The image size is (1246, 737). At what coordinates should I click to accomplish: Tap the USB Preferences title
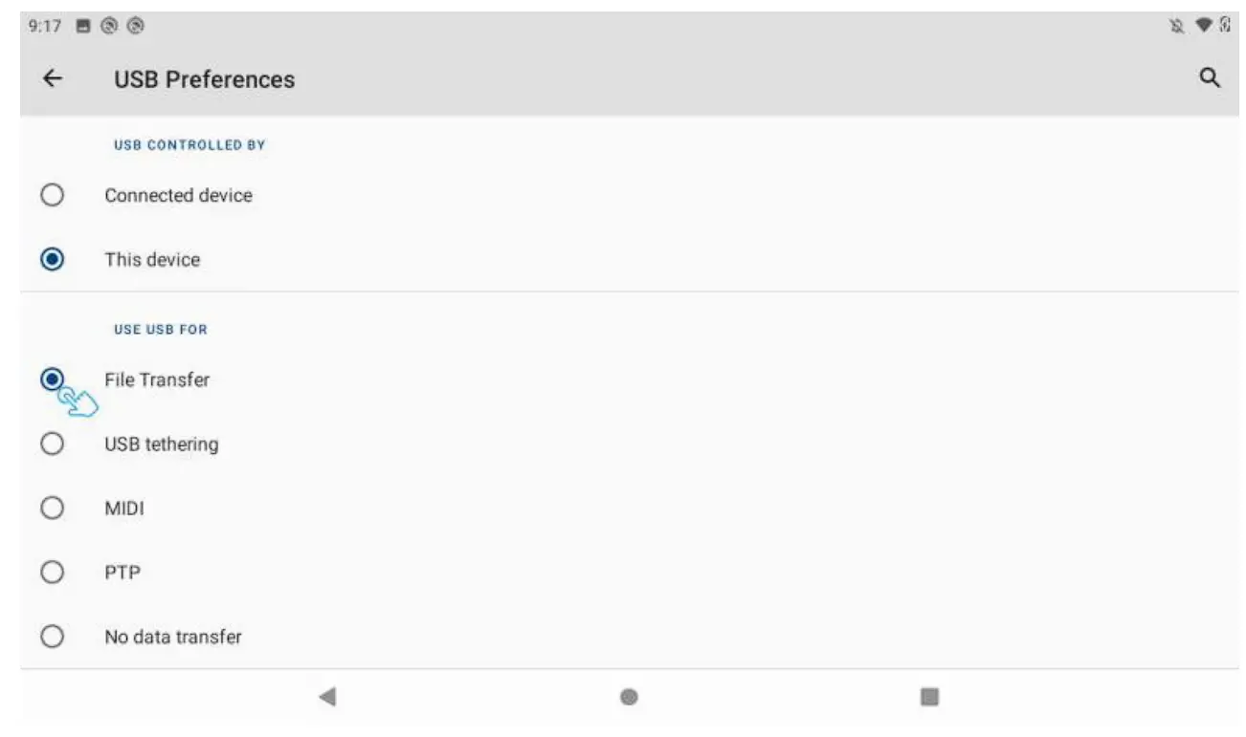(x=204, y=79)
